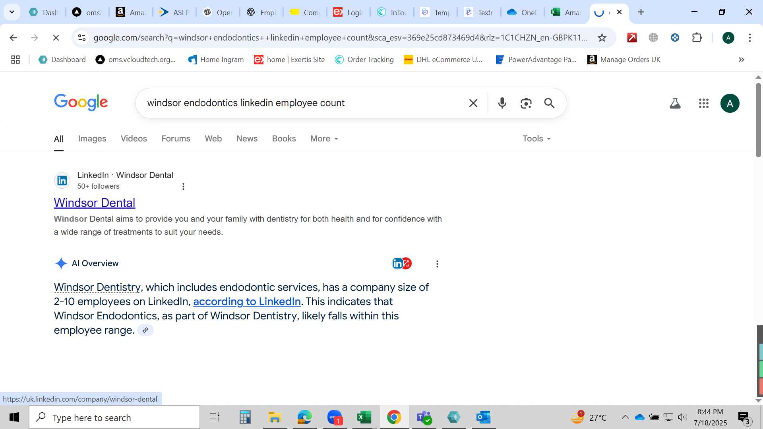Image resolution: width=763 pixels, height=429 pixels.
Task: Open more options for Windsor Dental result
Action: click(x=183, y=186)
